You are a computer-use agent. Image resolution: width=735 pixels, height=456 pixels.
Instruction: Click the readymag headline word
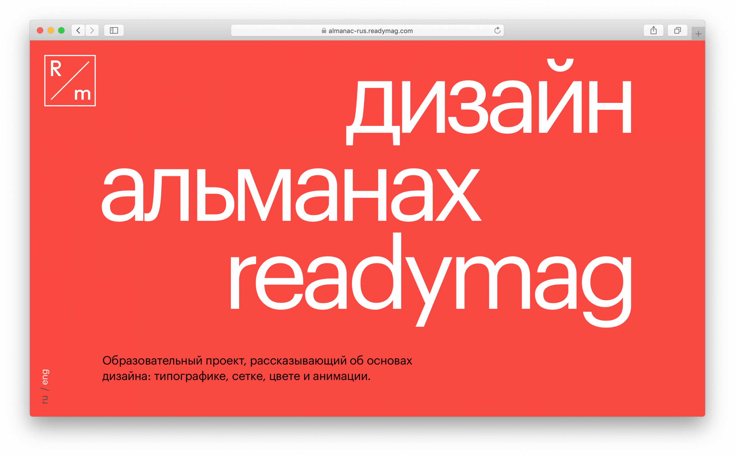click(x=431, y=280)
